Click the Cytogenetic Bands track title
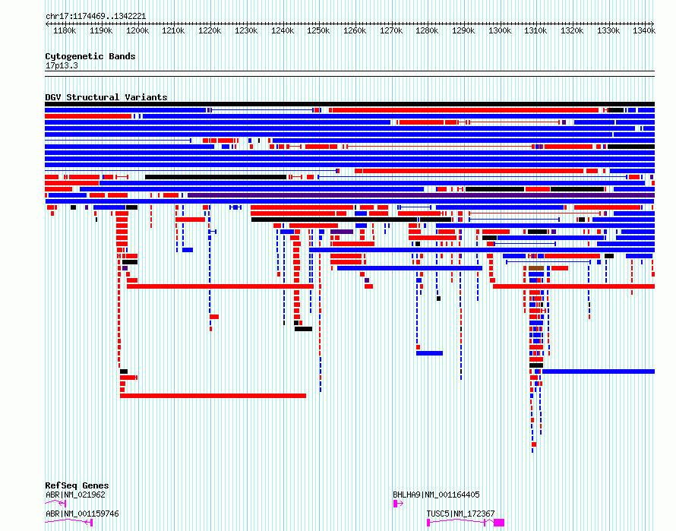This screenshot has width=676, height=531. [x=90, y=56]
